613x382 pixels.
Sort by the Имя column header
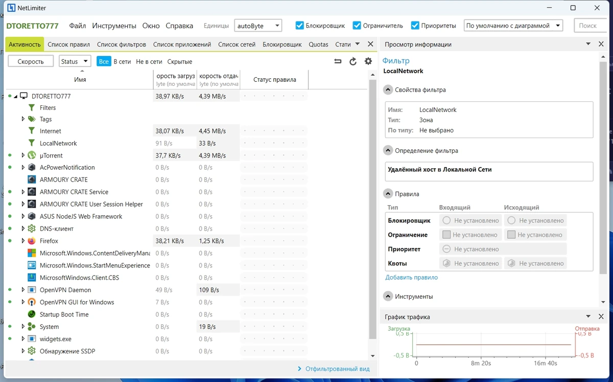click(x=80, y=79)
